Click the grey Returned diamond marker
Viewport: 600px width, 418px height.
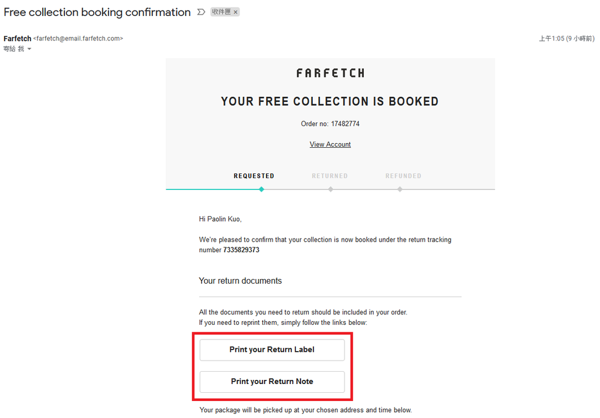click(330, 189)
